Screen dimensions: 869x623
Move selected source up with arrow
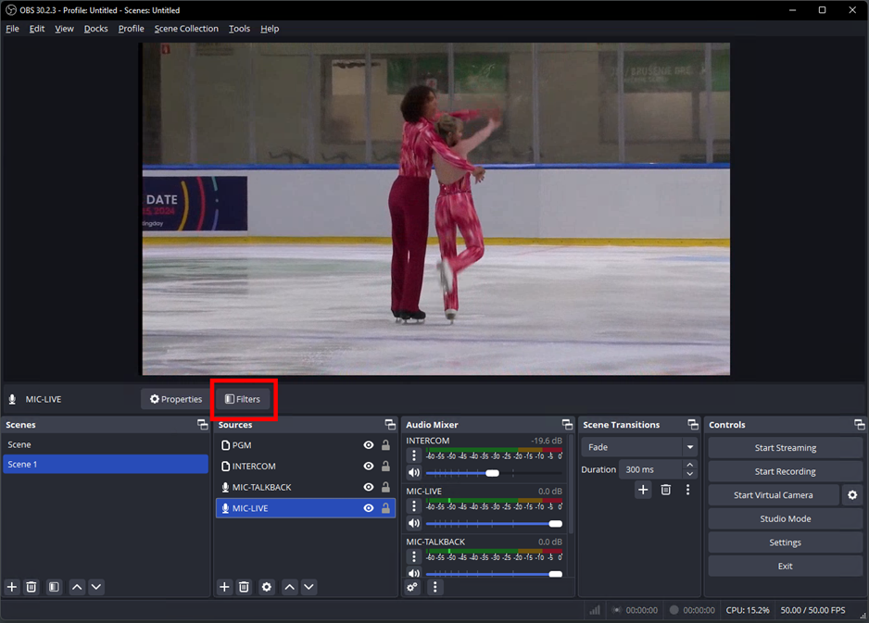[289, 587]
